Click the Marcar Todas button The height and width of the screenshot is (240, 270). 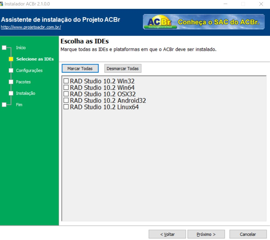pyautogui.click(x=80, y=68)
